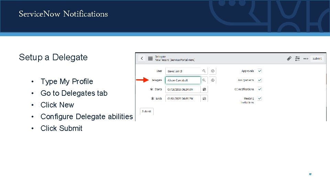Click Submit in the form header
Image resolution: width=330 pixels, height=186 pixels.
(x=317, y=59)
